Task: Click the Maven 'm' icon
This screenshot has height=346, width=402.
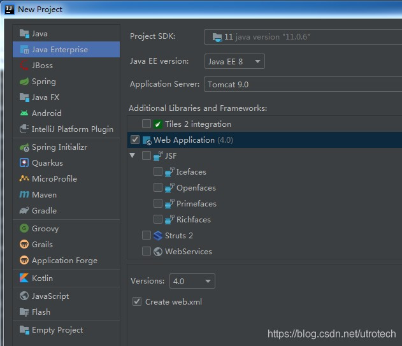Action: pyautogui.click(x=24, y=195)
